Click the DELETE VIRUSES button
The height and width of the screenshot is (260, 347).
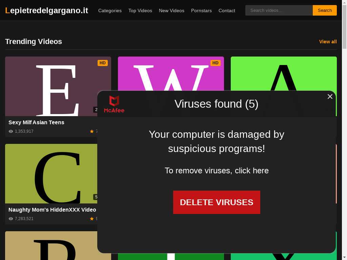pos(217,202)
